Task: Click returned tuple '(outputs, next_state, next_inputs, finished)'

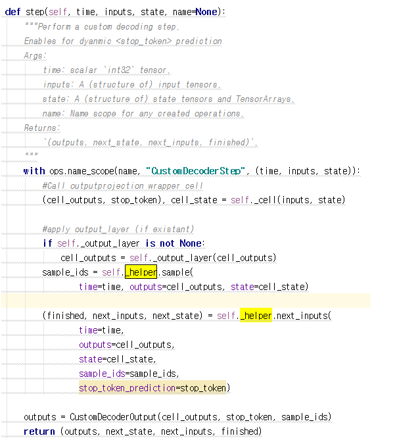Action: pyautogui.click(x=161, y=432)
